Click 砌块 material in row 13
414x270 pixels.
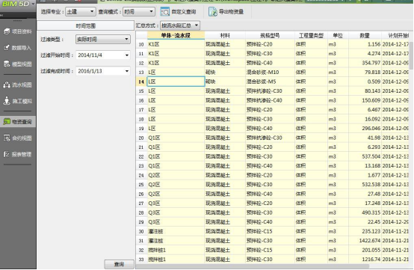pos(225,73)
